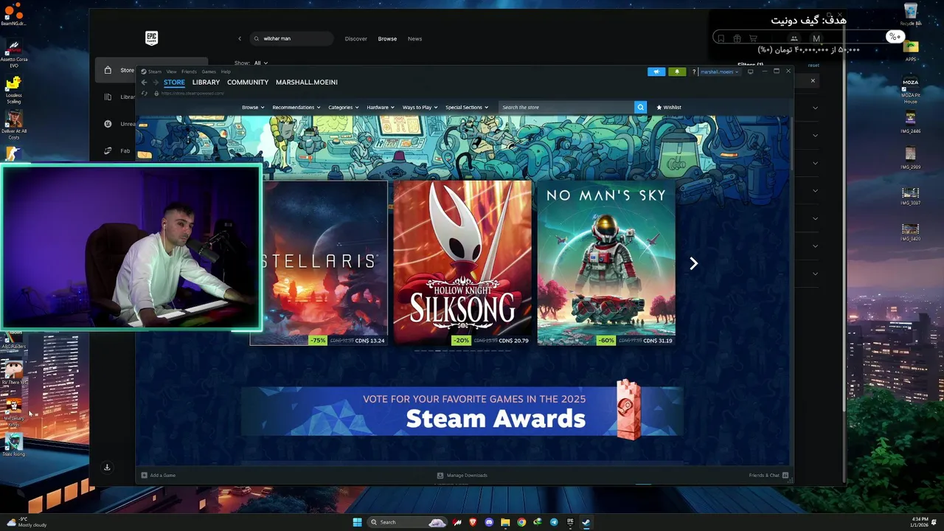The height and width of the screenshot is (531, 944).
Task: Open the marshall.moeini account dropdown
Action: 719,72
